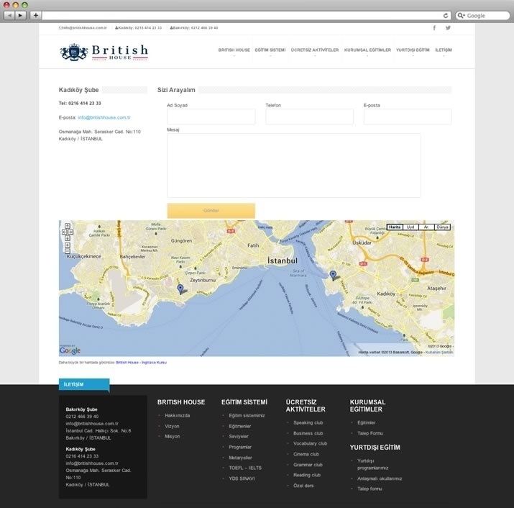
Task: Click the Google search magnifier icon
Action: coord(461,15)
